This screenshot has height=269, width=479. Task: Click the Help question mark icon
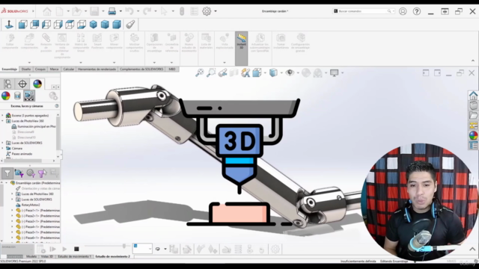(417, 11)
